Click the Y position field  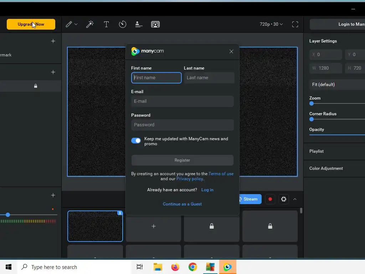pyautogui.click(x=355, y=55)
